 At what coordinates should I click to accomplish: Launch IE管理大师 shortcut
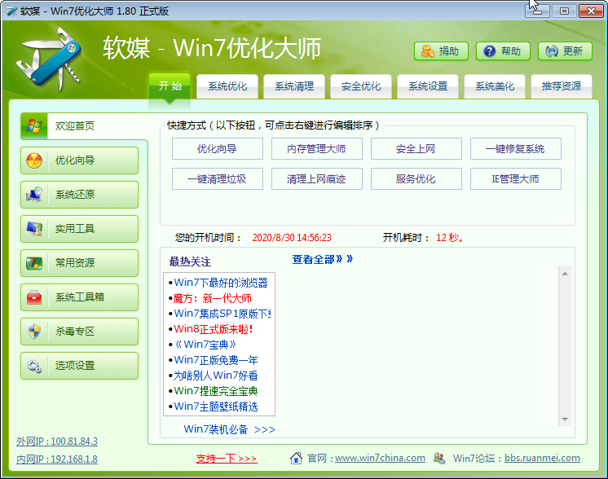tap(516, 178)
